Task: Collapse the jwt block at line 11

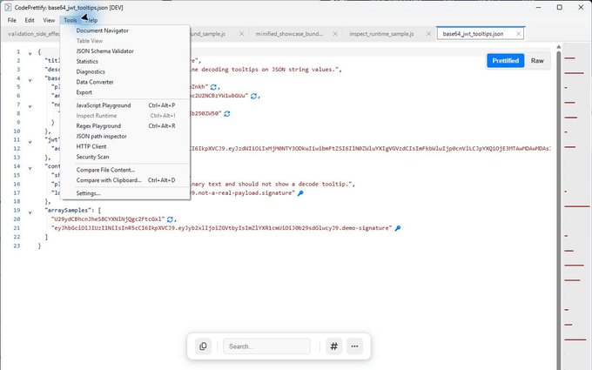Action: 30,142
